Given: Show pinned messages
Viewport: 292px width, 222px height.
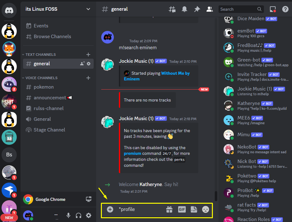Looking at the screenshot, I should pos(197,9).
